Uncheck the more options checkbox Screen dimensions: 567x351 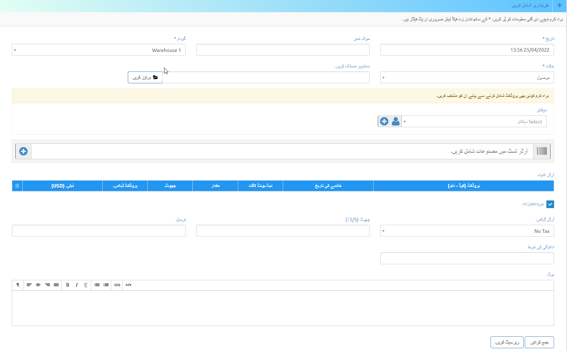(550, 204)
